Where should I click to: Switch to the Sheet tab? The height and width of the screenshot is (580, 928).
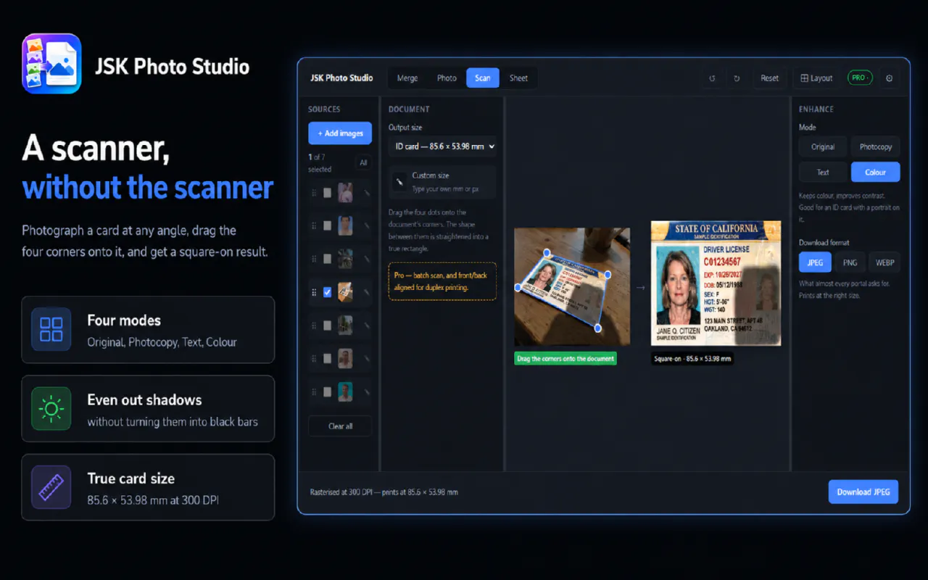point(518,78)
